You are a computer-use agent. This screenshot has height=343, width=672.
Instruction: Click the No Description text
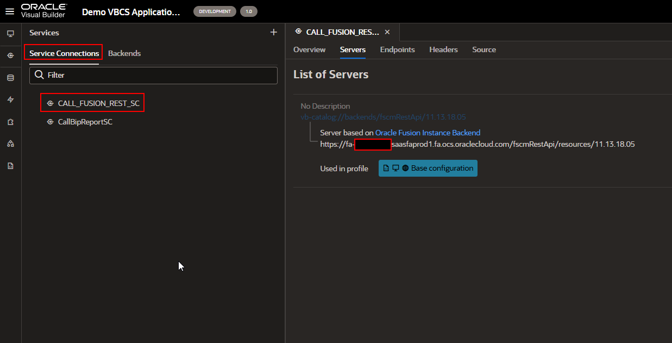point(325,106)
